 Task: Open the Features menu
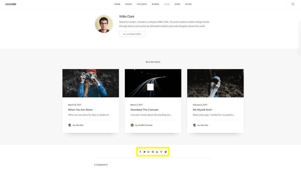[x=142, y=4]
